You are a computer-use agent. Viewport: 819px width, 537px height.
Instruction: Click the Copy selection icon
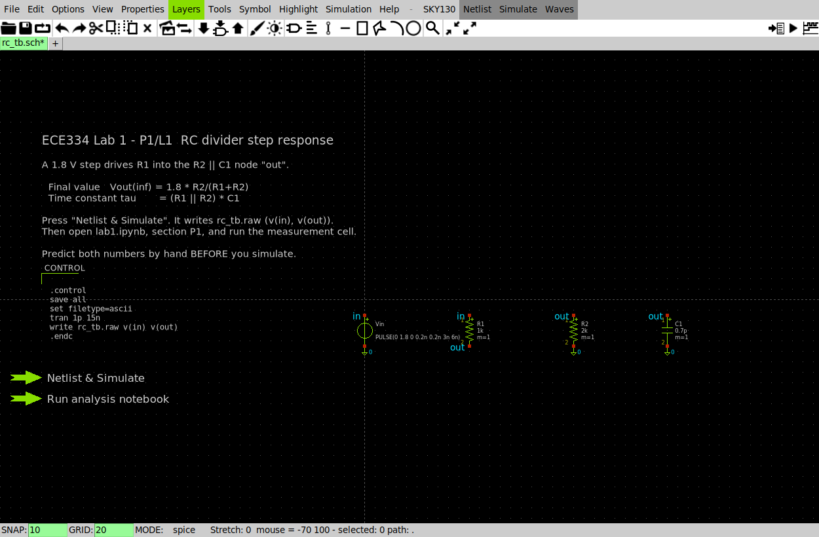pos(112,28)
